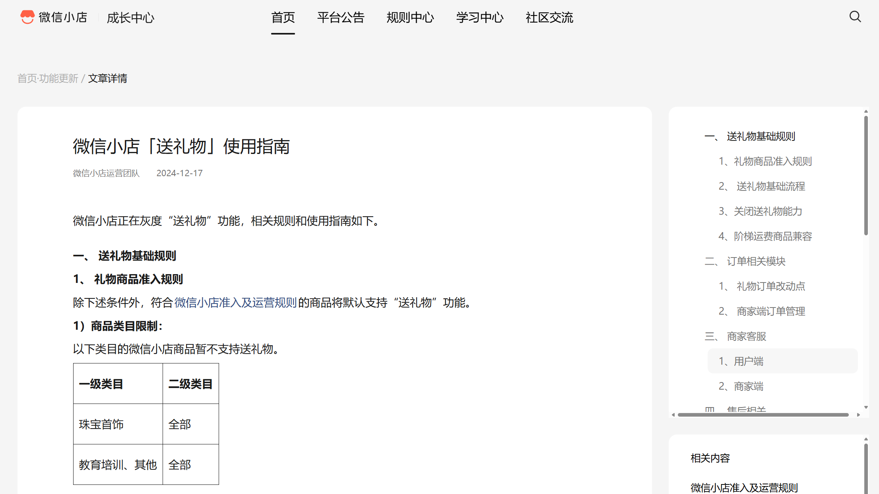
Task: Jump to 1、礼物订单改动点 in outline
Action: pyautogui.click(x=762, y=286)
